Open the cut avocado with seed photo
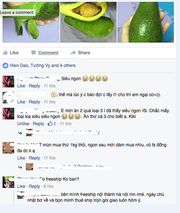 point(89,22)
